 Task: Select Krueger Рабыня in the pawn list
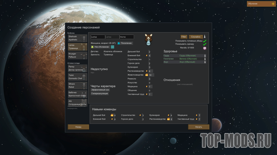pos(77,55)
